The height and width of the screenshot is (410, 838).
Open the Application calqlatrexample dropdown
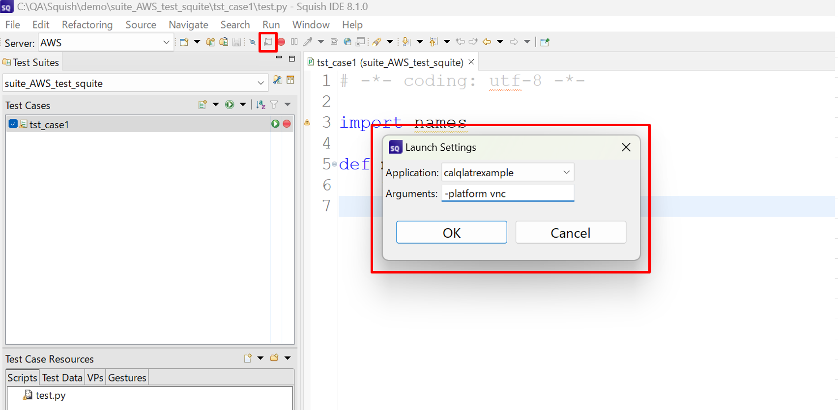coord(566,172)
